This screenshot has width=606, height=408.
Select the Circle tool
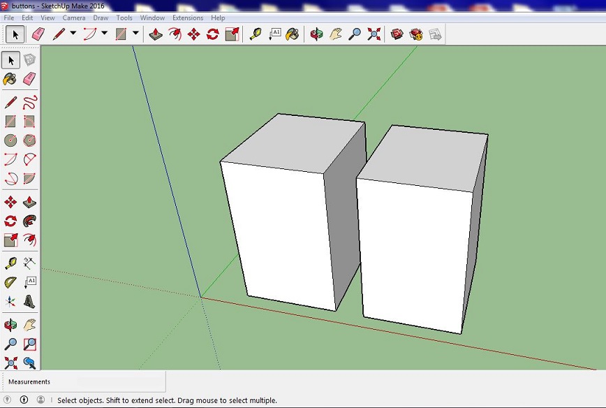point(10,140)
